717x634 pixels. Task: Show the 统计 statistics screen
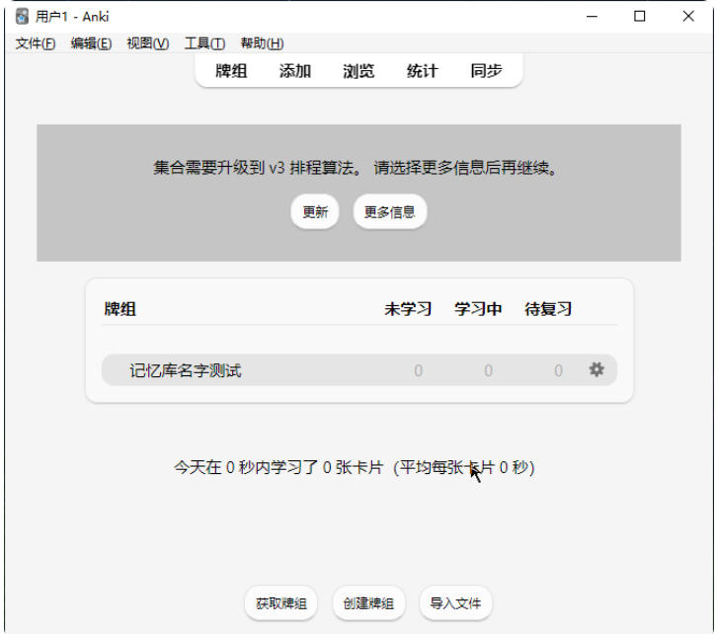point(422,71)
